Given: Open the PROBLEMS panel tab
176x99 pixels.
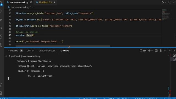Looking at the screenshot, I should tap(13, 51).
